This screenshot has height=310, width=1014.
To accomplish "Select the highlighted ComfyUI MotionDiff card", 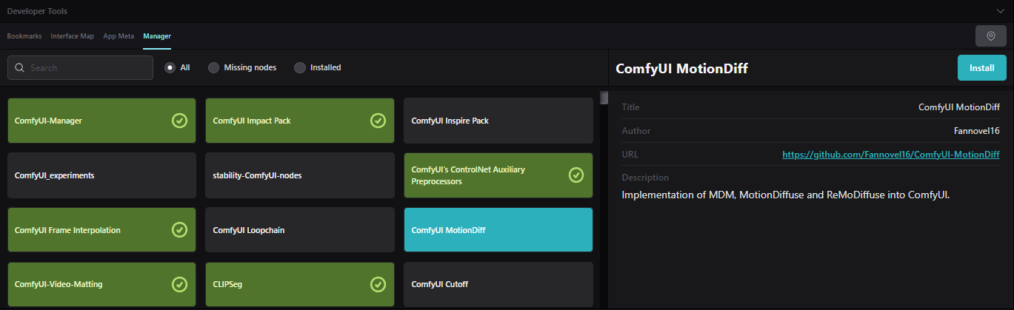I will (498, 230).
